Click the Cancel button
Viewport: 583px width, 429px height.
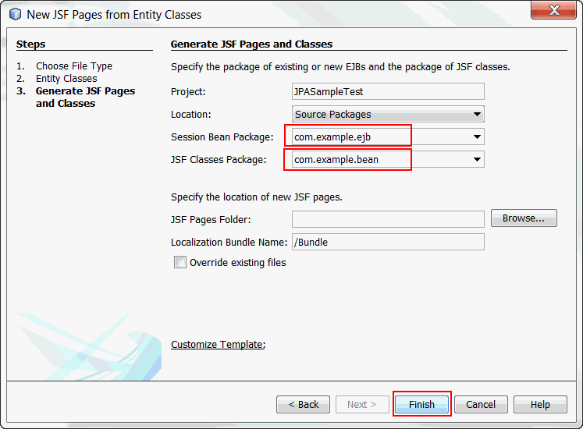481,404
